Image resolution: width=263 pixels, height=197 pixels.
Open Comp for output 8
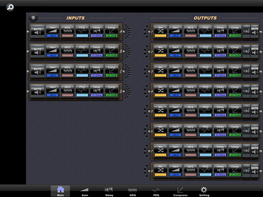(235, 170)
